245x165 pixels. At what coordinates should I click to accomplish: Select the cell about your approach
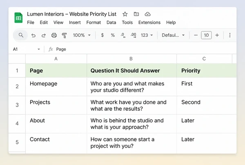[131, 124]
